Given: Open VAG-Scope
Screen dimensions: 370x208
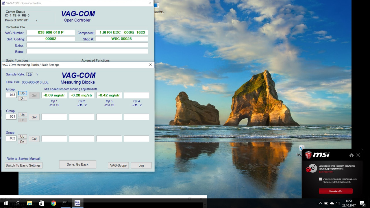Looking at the screenshot, I should pyautogui.click(x=118, y=166).
